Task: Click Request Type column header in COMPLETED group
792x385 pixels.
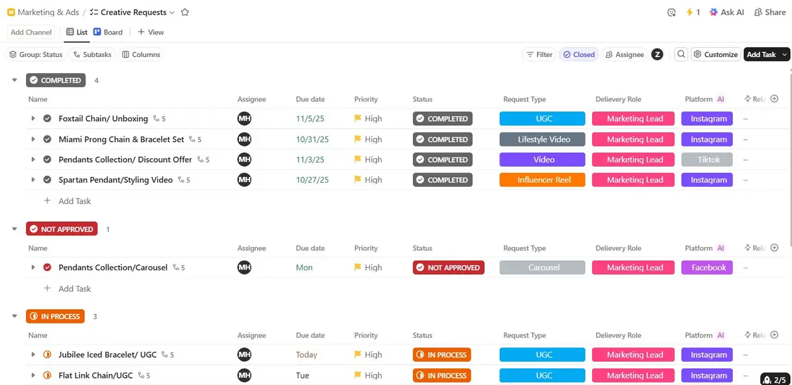Action: coord(525,99)
